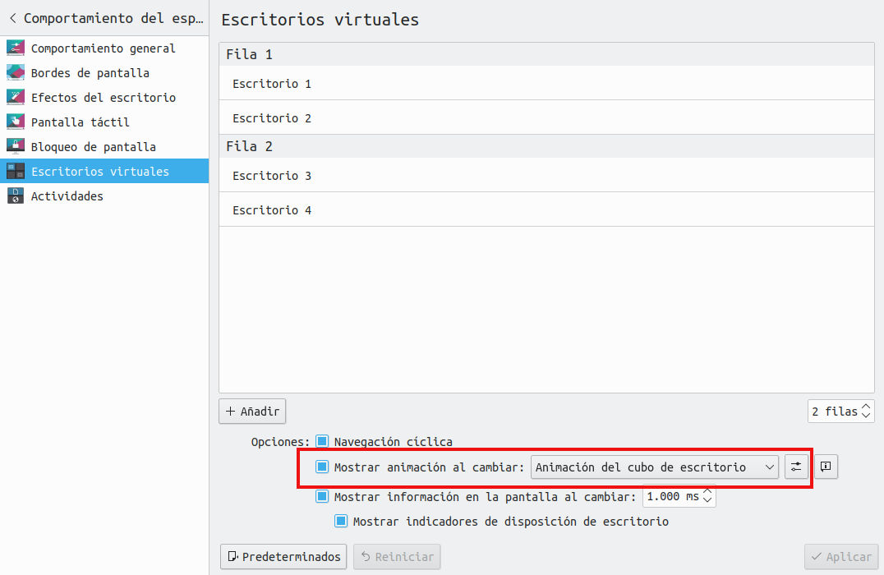
Task: Show the animation effect info icon button
Action: coord(826,467)
